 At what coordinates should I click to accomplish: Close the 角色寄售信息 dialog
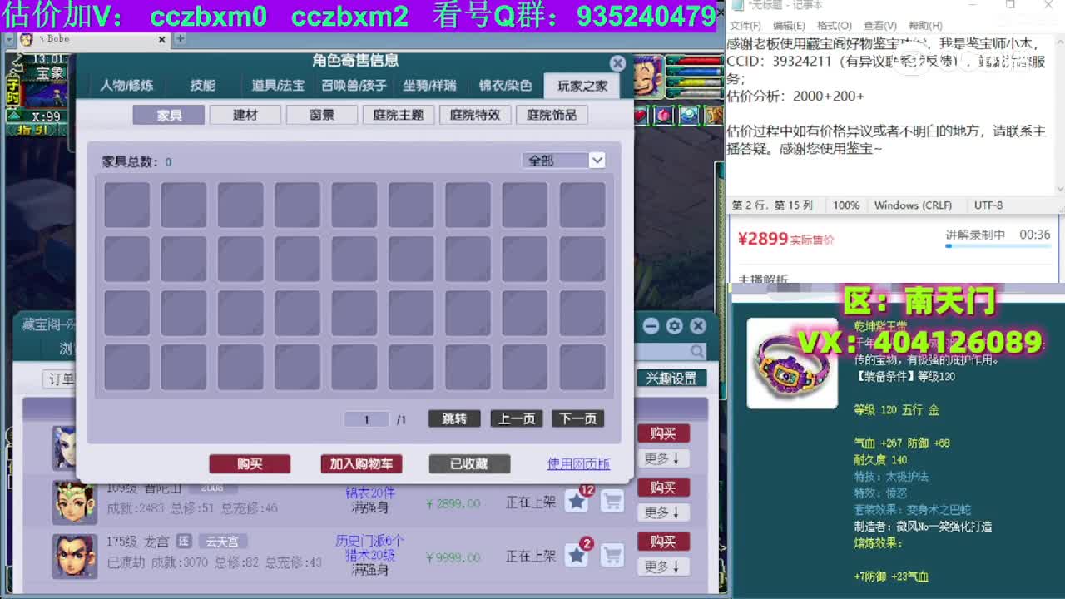pyautogui.click(x=617, y=63)
